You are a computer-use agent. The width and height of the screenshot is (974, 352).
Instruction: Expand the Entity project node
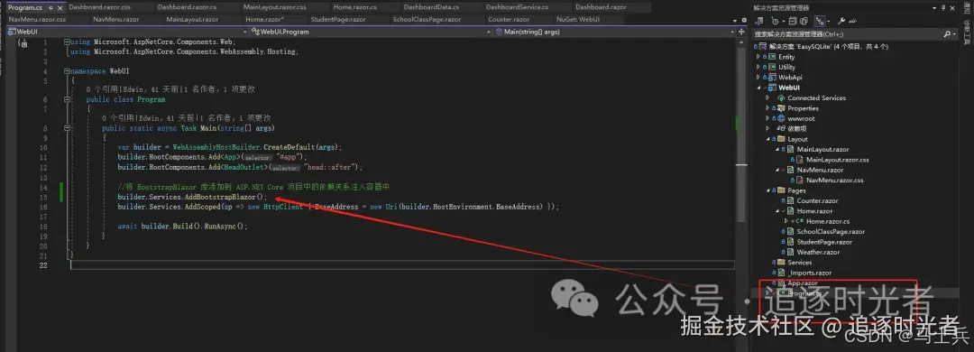pos(758,57)
